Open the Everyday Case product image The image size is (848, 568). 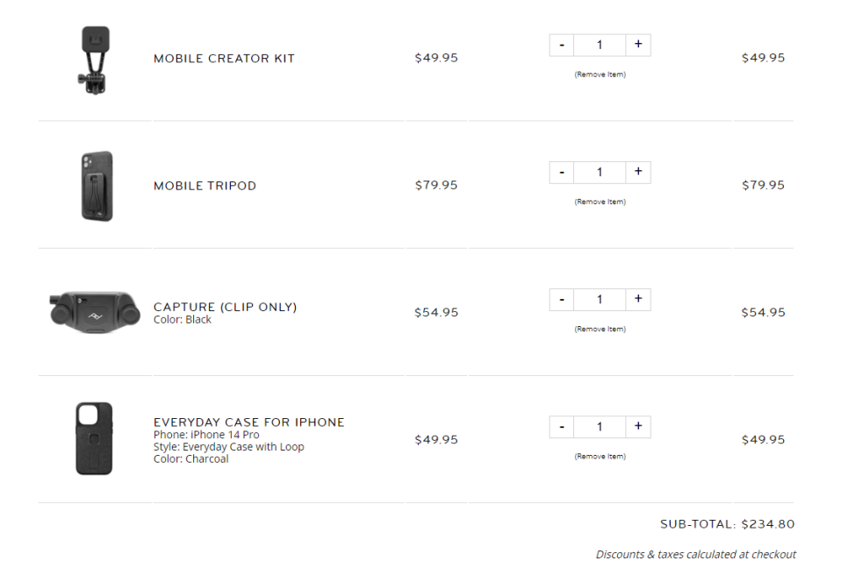pos(94,438)
